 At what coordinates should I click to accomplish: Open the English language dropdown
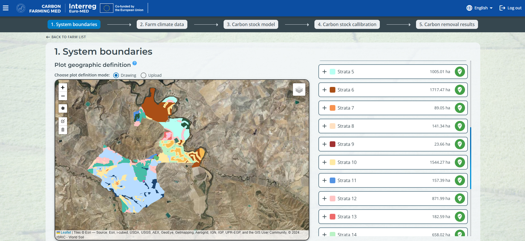[480, 8]
